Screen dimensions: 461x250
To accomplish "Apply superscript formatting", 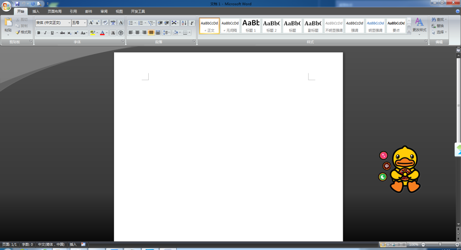I will pos(76,33).
